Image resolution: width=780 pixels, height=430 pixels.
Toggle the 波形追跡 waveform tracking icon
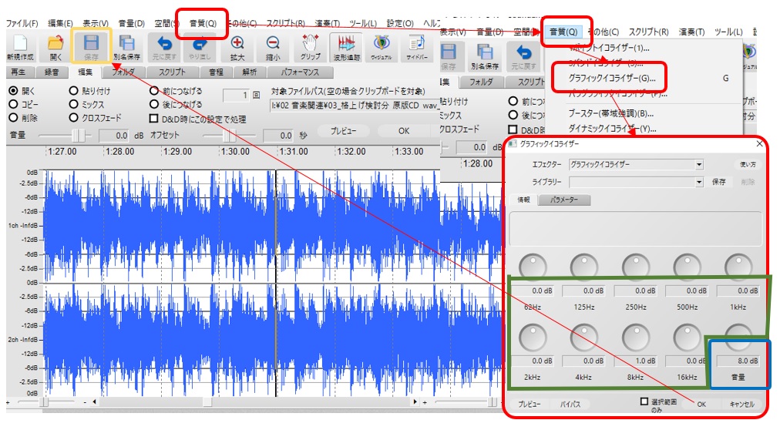point(346,46)
